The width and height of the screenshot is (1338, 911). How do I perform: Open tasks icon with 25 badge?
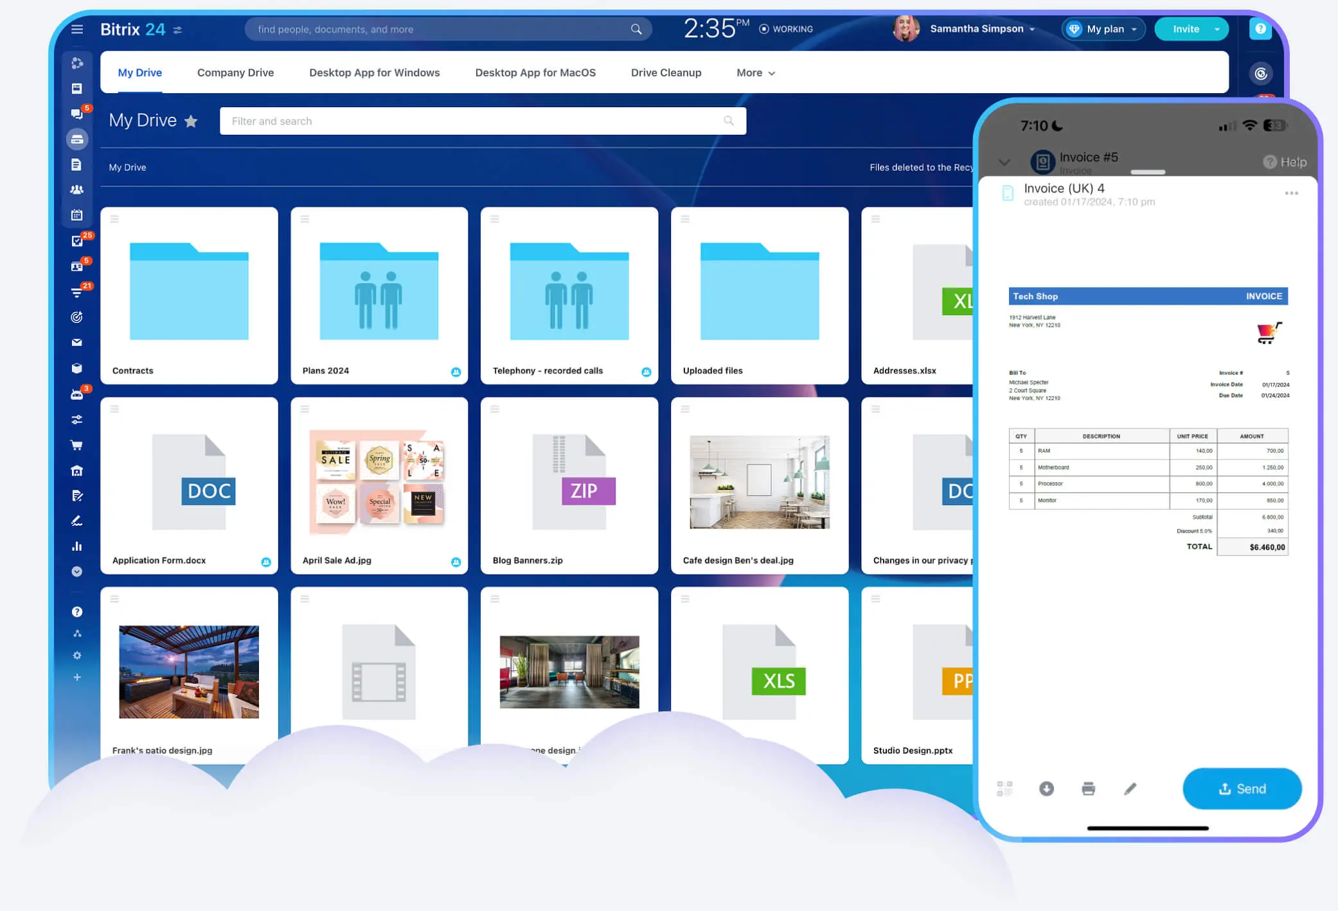(x=77, y=241)
